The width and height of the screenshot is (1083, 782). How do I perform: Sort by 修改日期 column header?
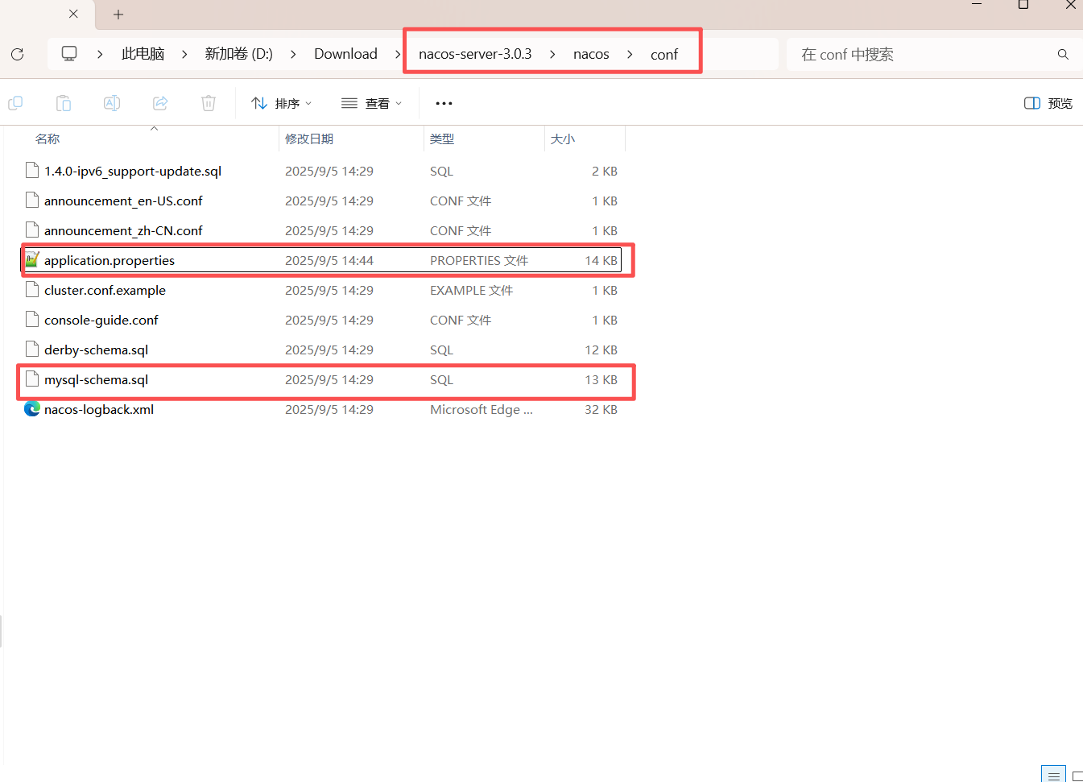pos(309,139)
